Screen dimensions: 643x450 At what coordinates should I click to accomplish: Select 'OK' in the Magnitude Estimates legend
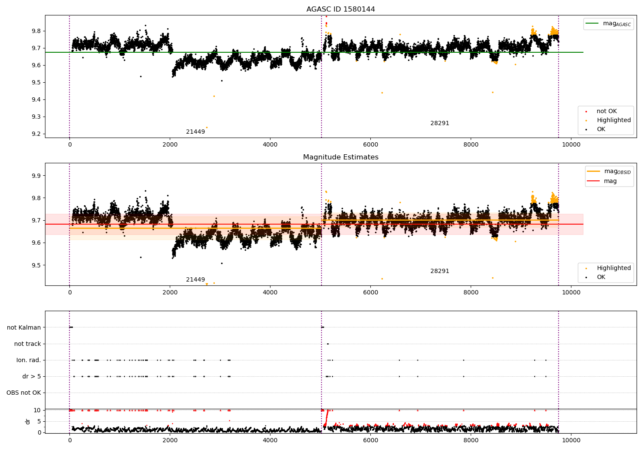pyautogui.click(x=601, y=277)
